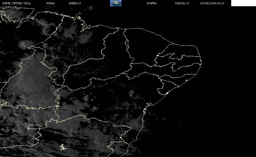
Task: Click the INPE/CPTEC/DSA header text
Action: click(16, 3)
